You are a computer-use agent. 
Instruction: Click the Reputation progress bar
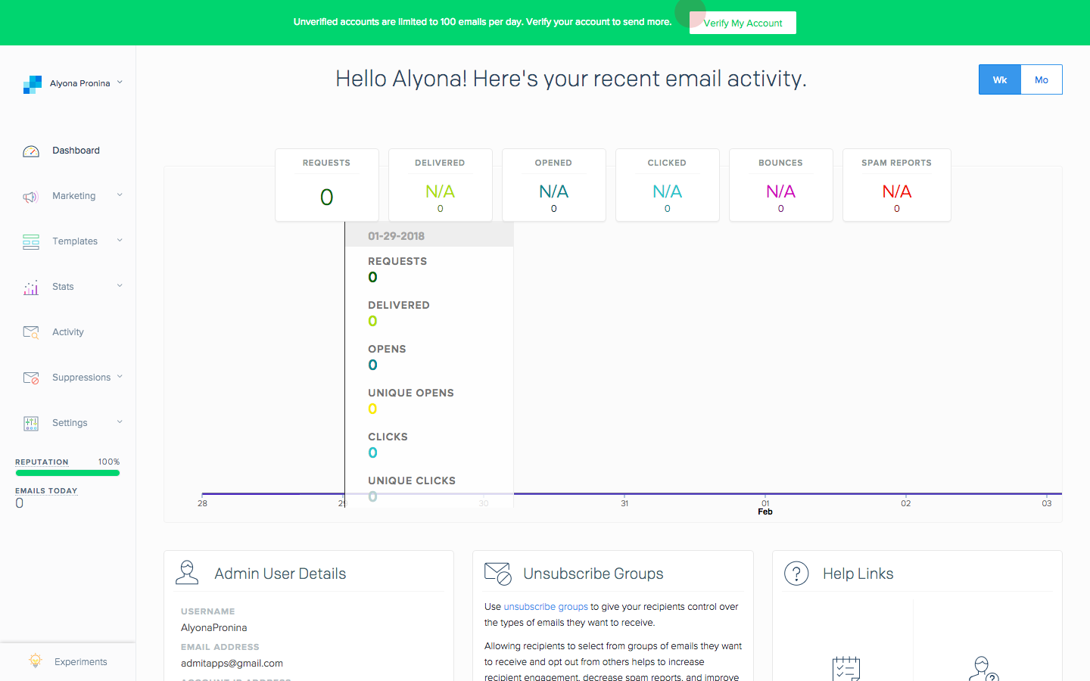(x=67, y=473)
